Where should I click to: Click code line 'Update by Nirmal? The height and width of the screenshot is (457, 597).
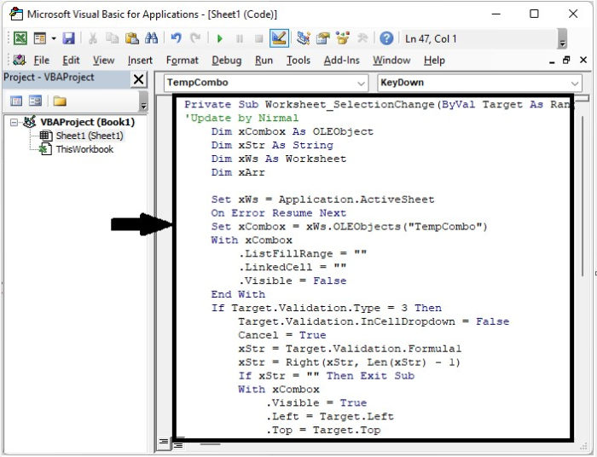[x=241, y=118]
